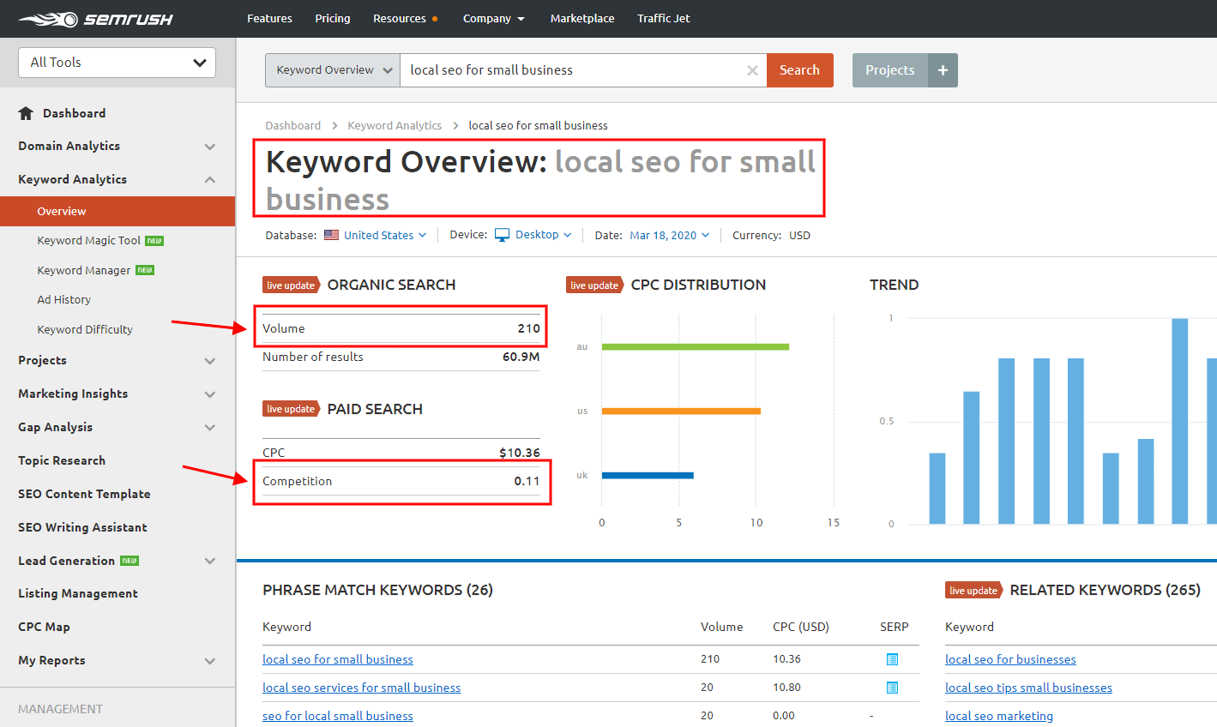This screenshot has height=727, width=1217.
Task: Open related keyword local seo tips small businesses
Action: tap(1028, 688)
